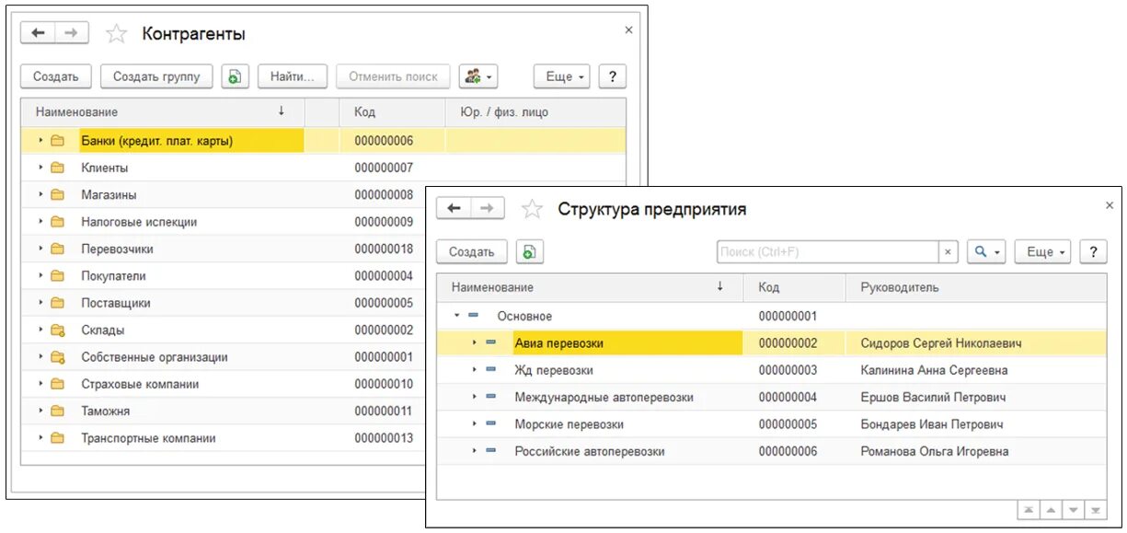Screen dimensions: 1127x533
Task: Sort Контрагенты by Наименование column
Action: point(162,111)
